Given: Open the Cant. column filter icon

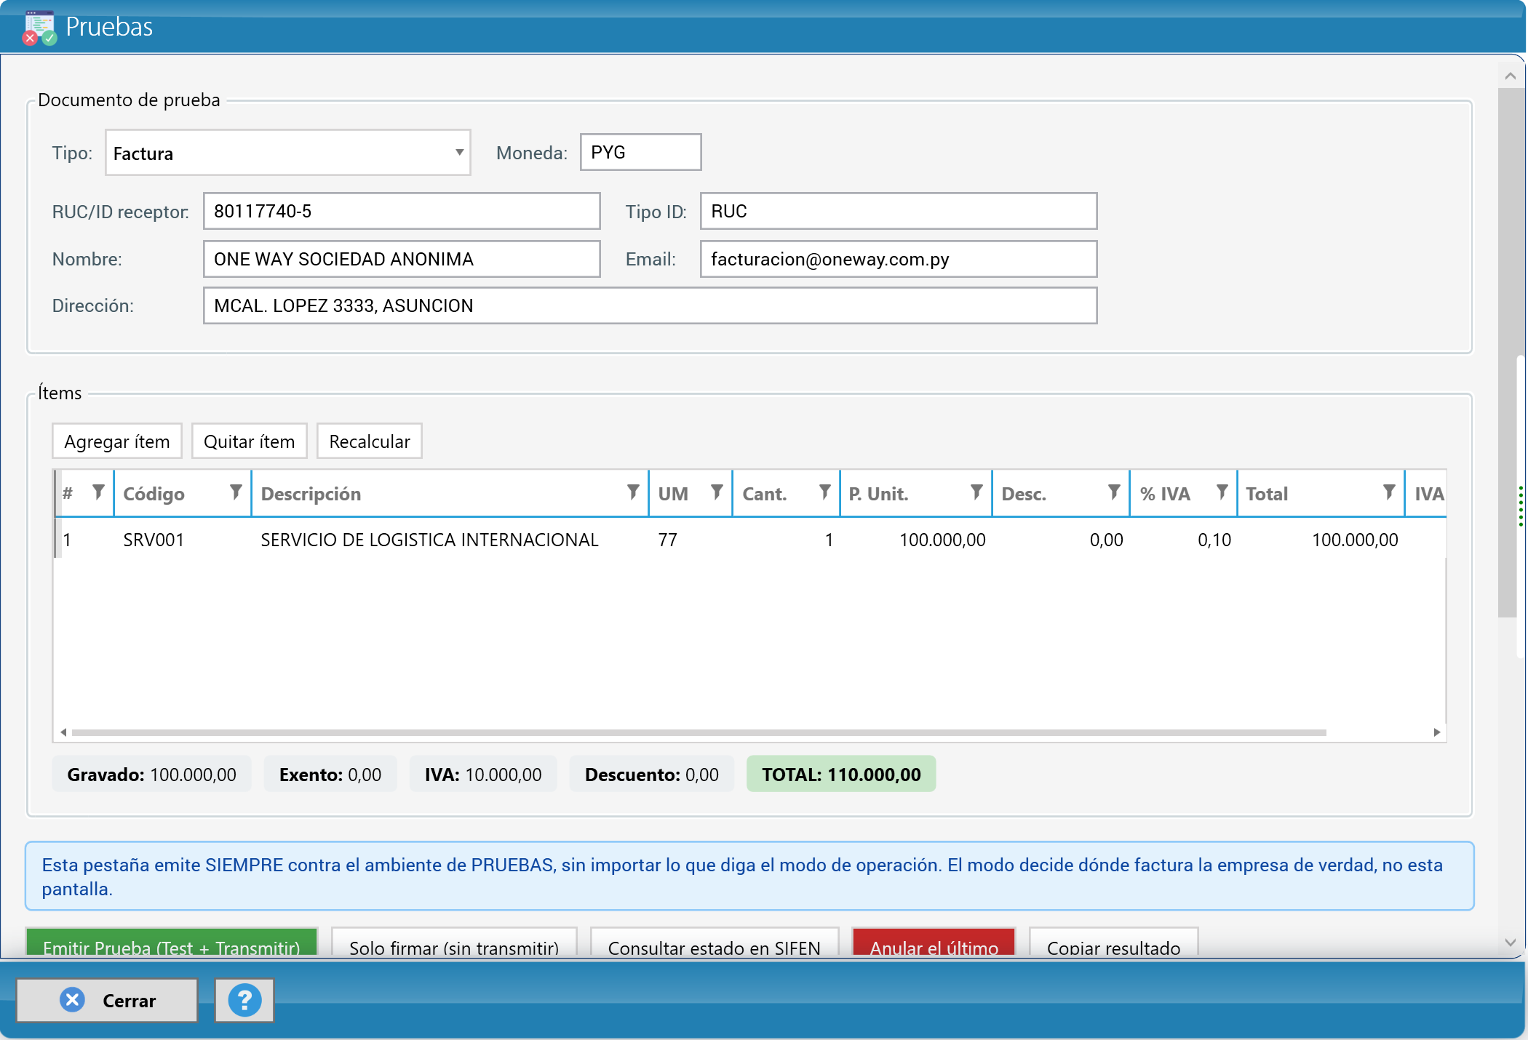Looking at the screenshot, I should [824, 492].
